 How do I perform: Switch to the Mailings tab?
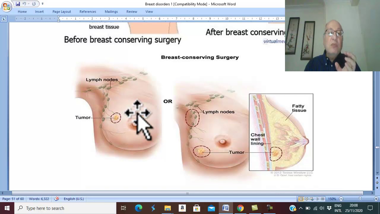[x=111, y=12]
